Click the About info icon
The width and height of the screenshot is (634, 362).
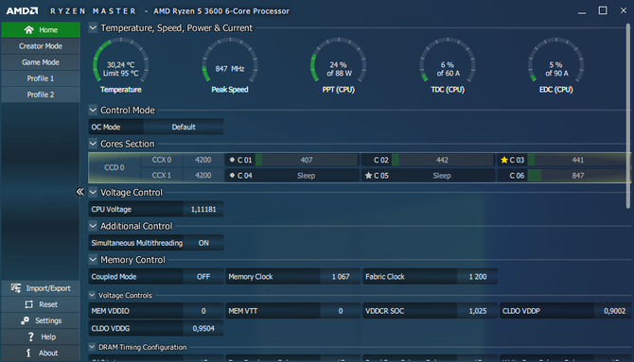(x=28, y=353)
